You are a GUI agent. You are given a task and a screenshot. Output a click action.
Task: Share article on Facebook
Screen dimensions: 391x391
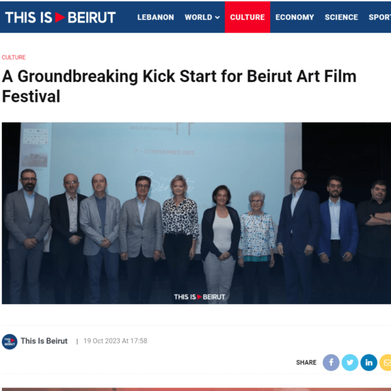(331, 362)
